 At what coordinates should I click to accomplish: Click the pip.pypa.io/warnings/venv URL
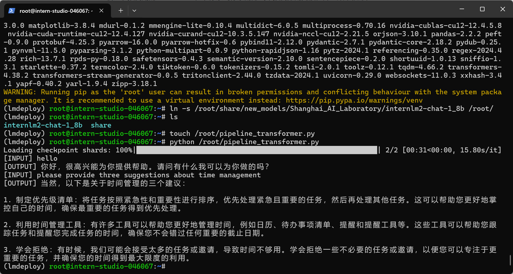(x=354, y=101)
